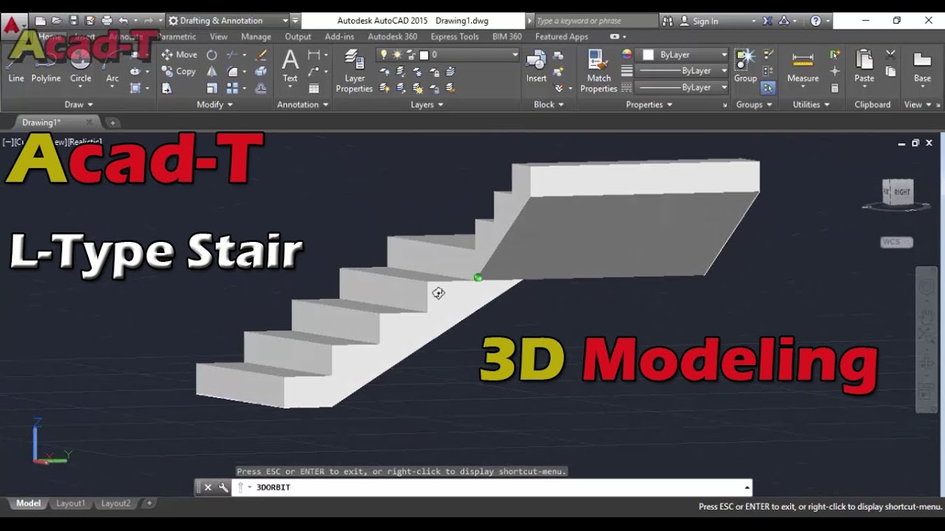The height and width of the screenshot is (531, 945).
Task: Switch to the Layout1 tab
Action: point(71,503)
